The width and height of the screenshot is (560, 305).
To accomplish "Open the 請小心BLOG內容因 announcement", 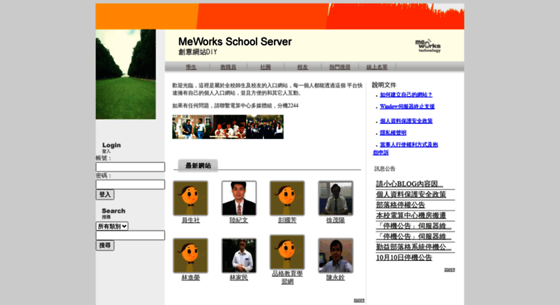I will click(409, 184).
